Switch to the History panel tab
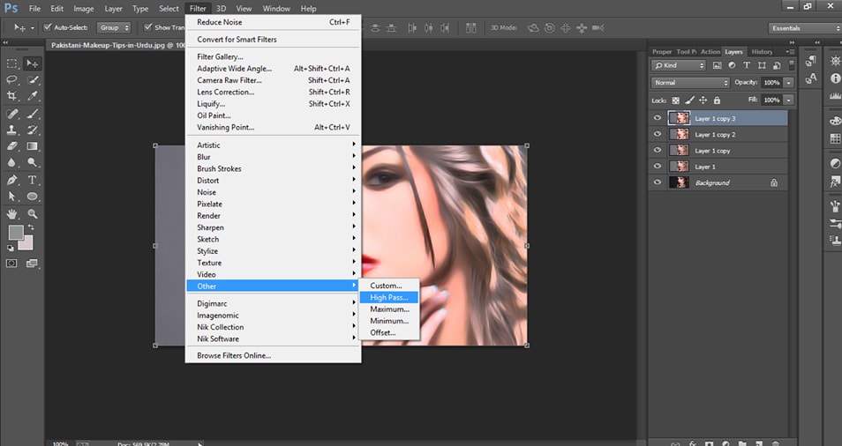This screenshot has height=446, width=842. [x=761, y=52]
